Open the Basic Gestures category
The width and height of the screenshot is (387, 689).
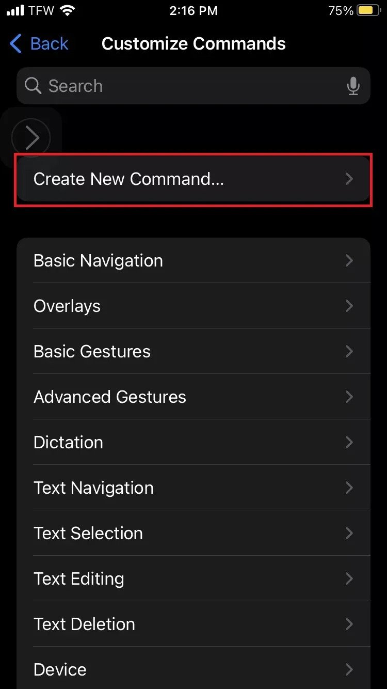click(92, 351)
